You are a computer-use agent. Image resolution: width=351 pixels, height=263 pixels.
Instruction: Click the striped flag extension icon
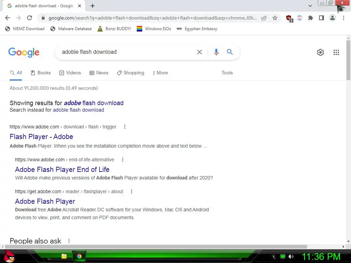point(300,18)
